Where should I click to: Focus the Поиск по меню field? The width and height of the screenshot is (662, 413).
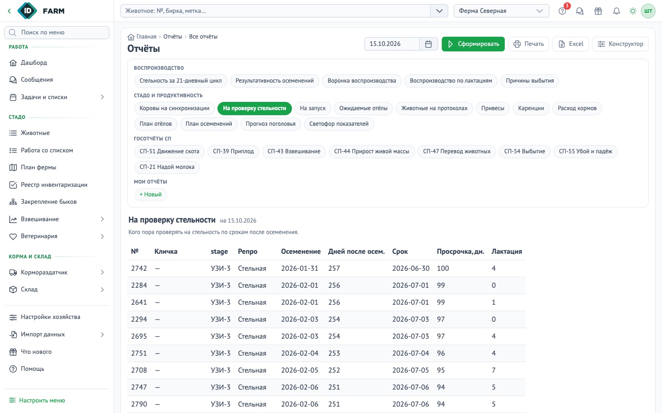(57, 33)
